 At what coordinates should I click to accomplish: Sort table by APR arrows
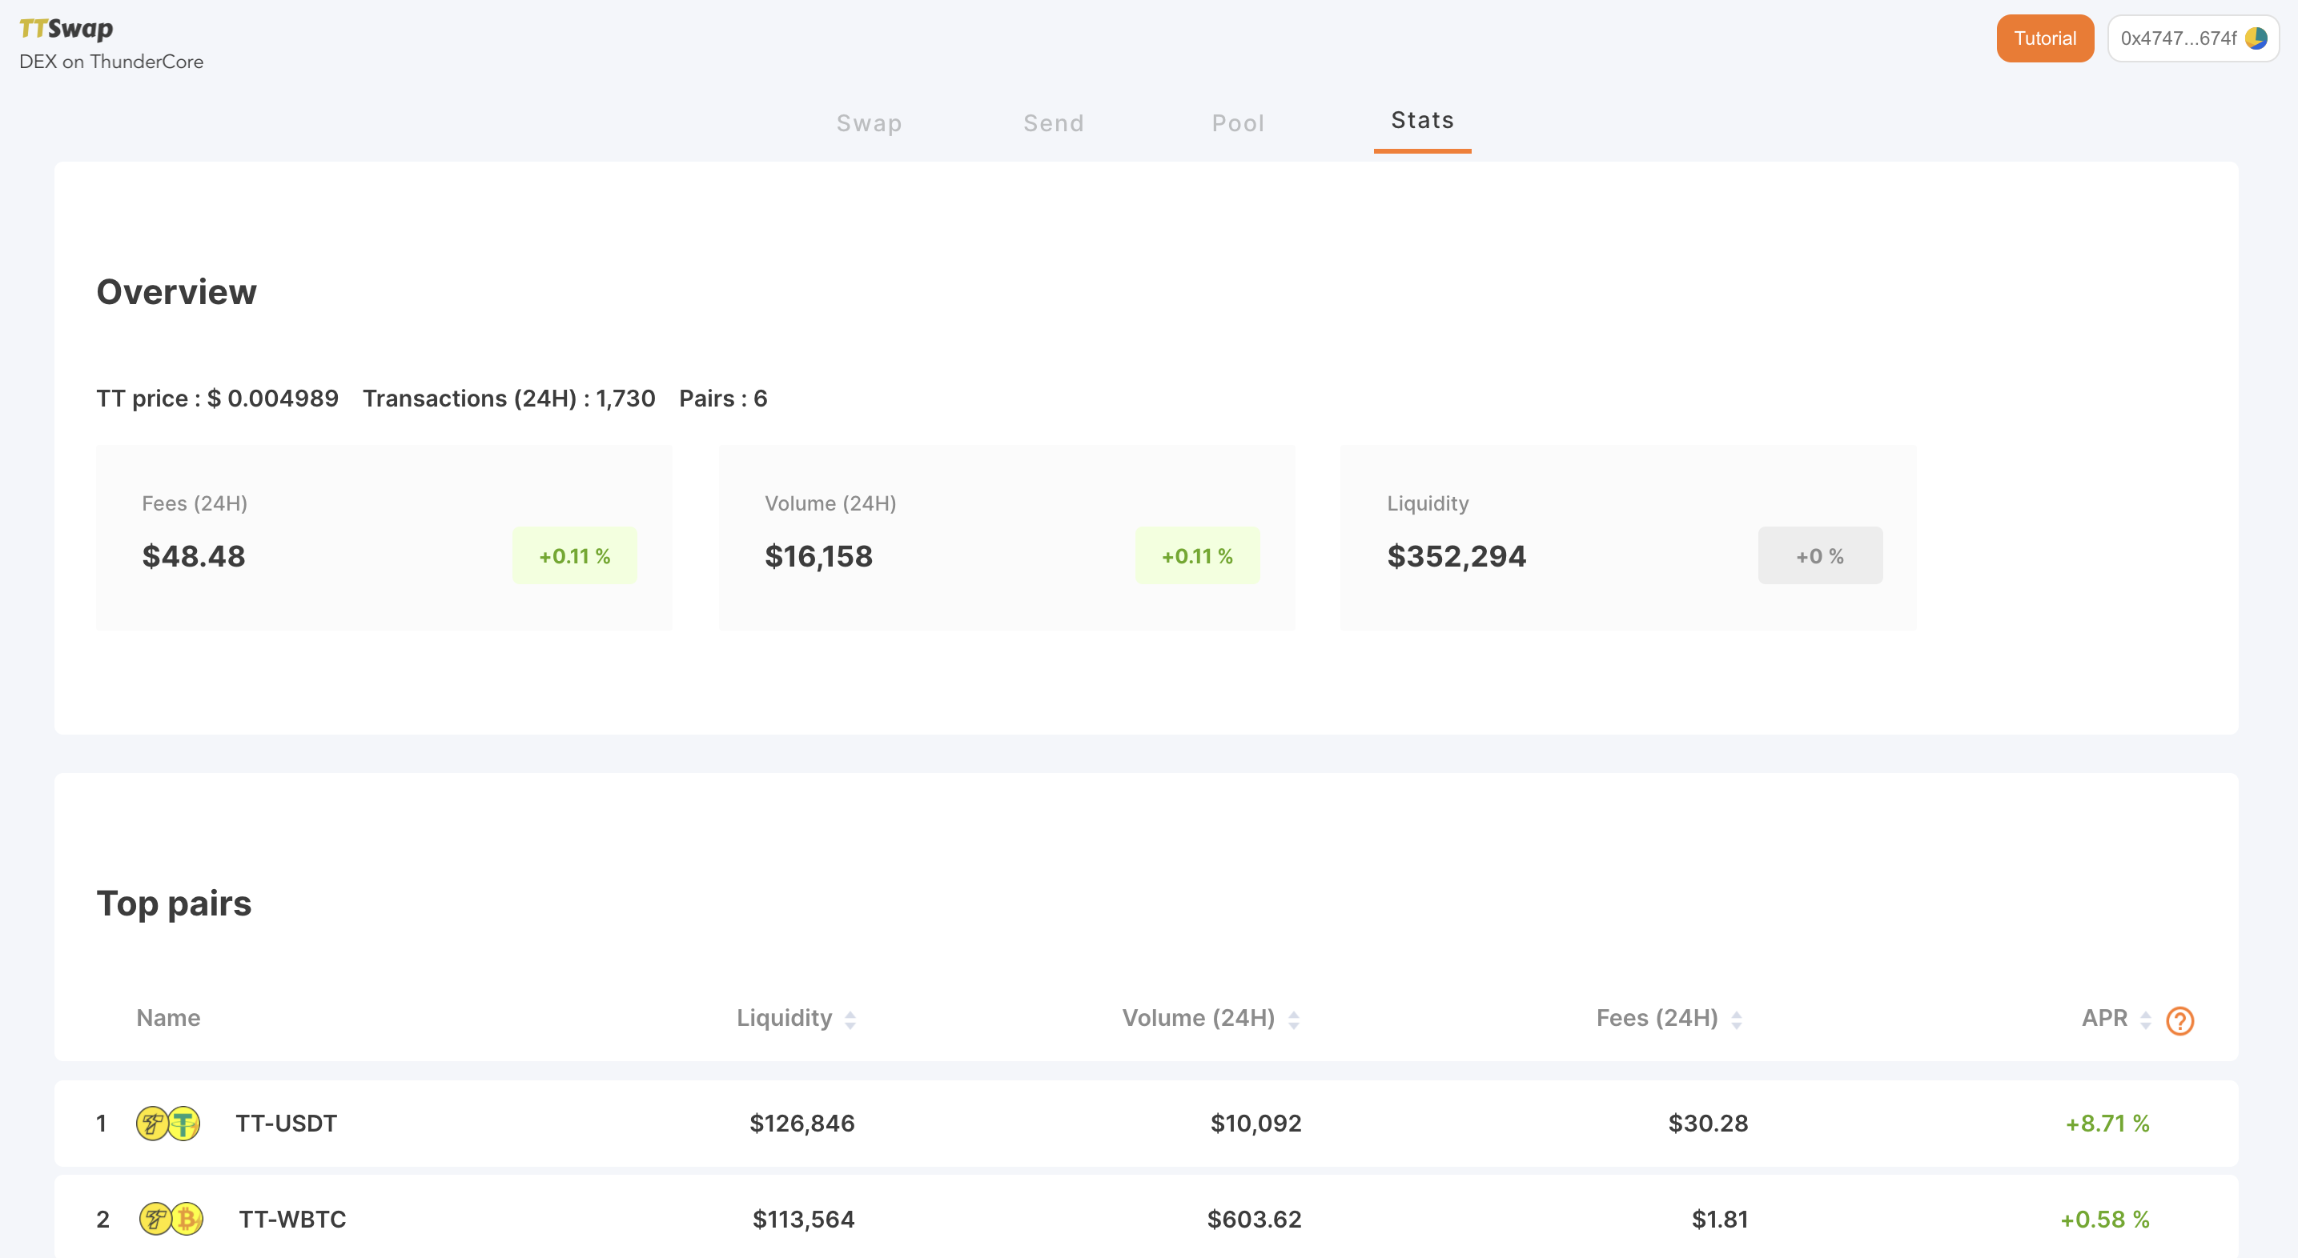point(2145,1020)
